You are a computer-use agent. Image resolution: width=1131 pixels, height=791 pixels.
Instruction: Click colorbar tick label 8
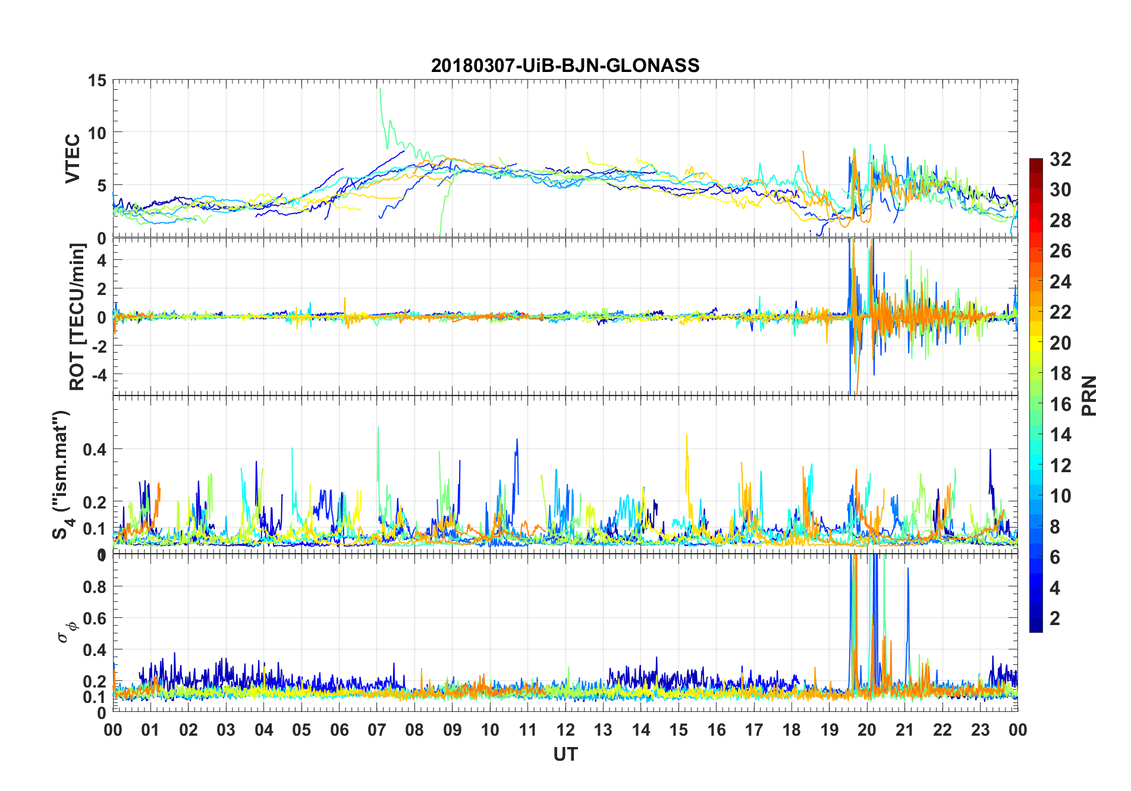click(1055, 527)
